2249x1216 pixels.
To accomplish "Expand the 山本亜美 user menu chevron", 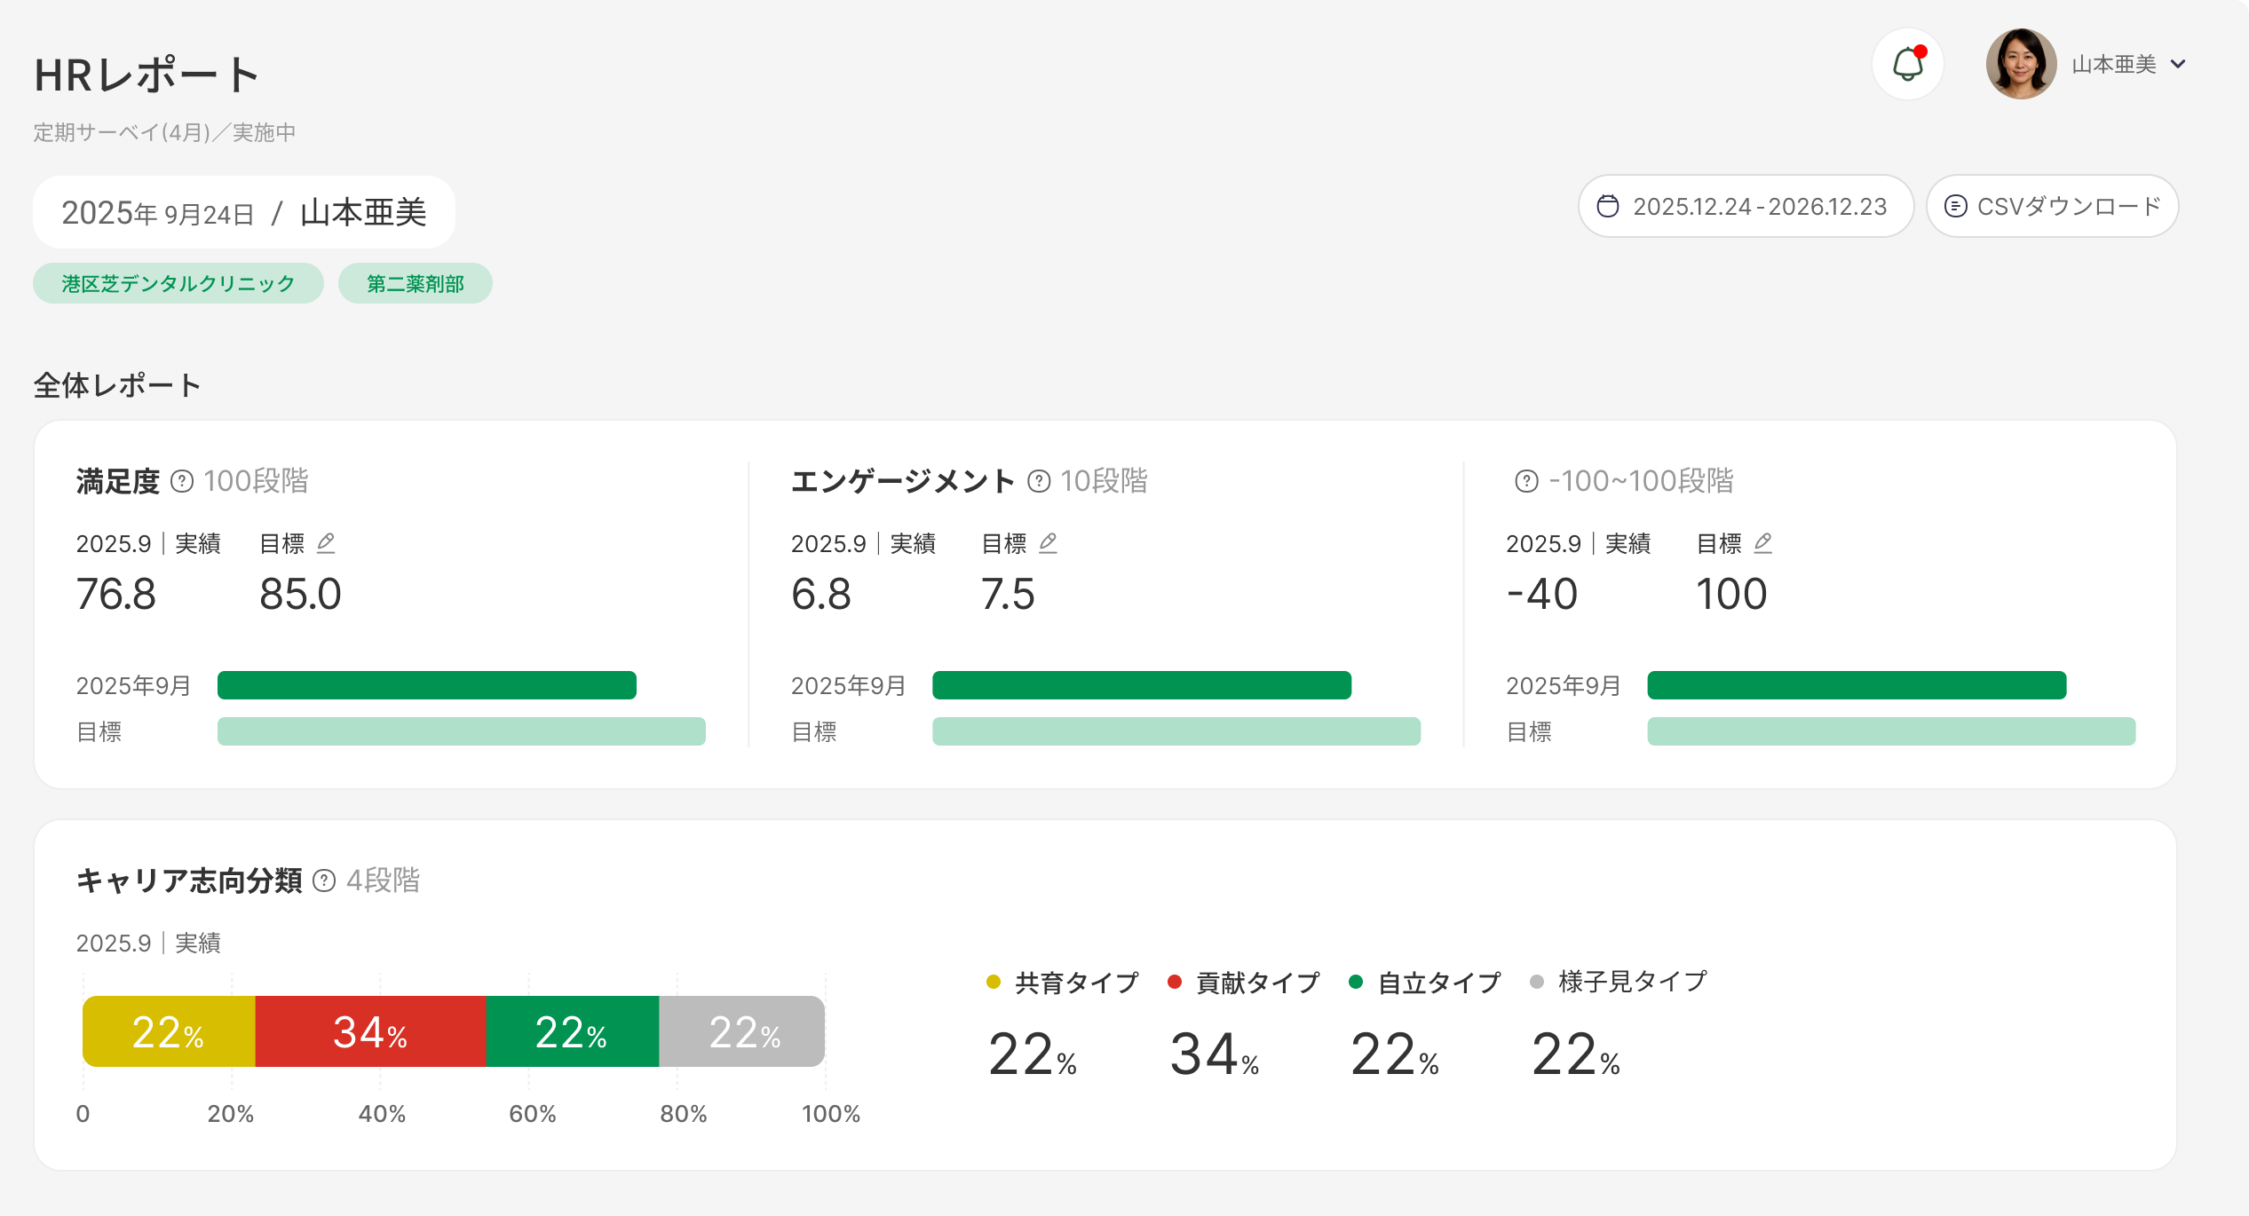I will pos(2178,64).
